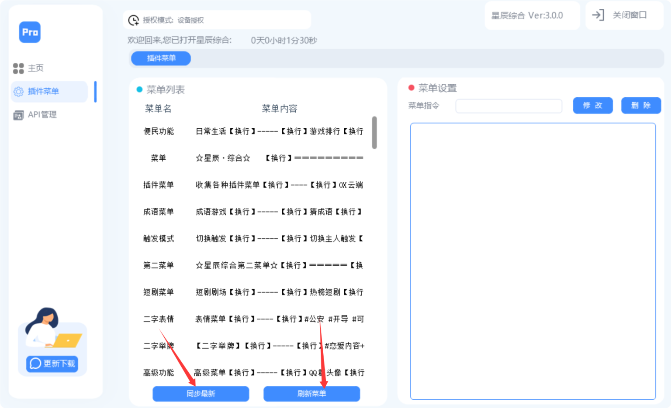Click the 关闭窗口 exit arrow icon
The width and height of the screenshot is (671, 408).
coord(598,15)
